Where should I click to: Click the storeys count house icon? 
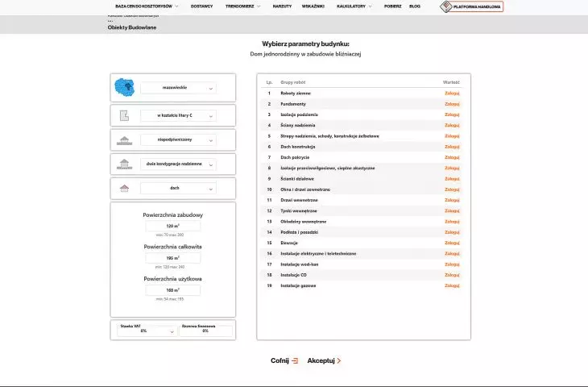click(125, 164)
